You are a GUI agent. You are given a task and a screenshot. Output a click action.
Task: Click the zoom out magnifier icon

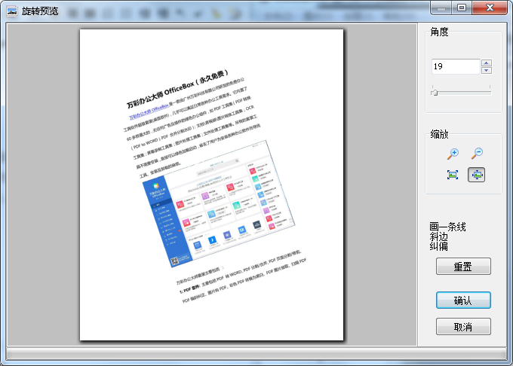coord(477,154)
